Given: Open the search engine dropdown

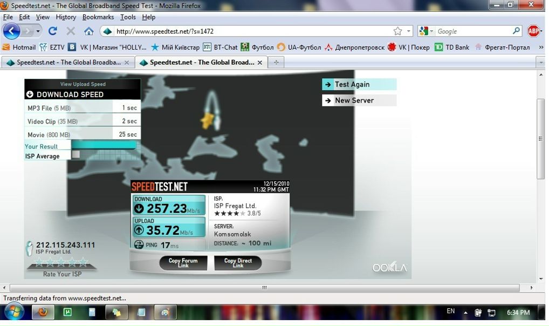Looking at the screenshot, I should click(426, 31).
